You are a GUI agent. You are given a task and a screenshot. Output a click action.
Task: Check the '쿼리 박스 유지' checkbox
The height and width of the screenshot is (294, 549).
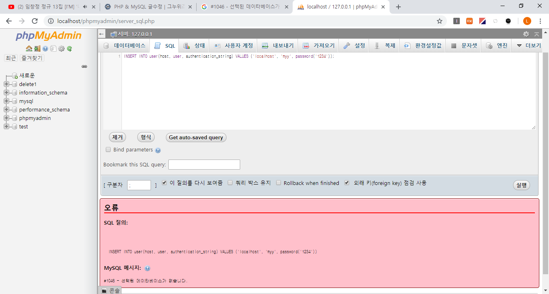[230, 183]
